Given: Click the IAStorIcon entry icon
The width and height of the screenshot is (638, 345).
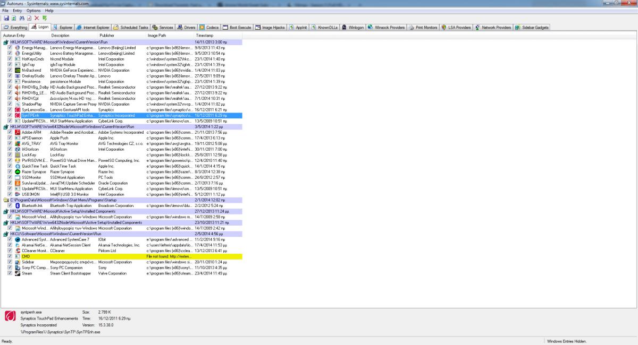Looking at the screenshot, I should pyautogui.click(x=18, y=149).
